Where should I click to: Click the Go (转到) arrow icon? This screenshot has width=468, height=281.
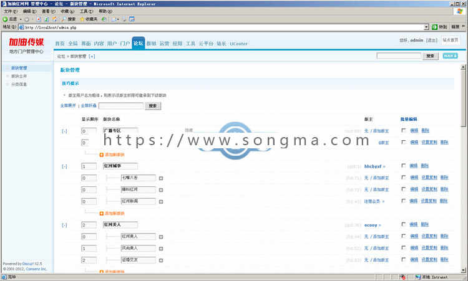click(434, 27)
